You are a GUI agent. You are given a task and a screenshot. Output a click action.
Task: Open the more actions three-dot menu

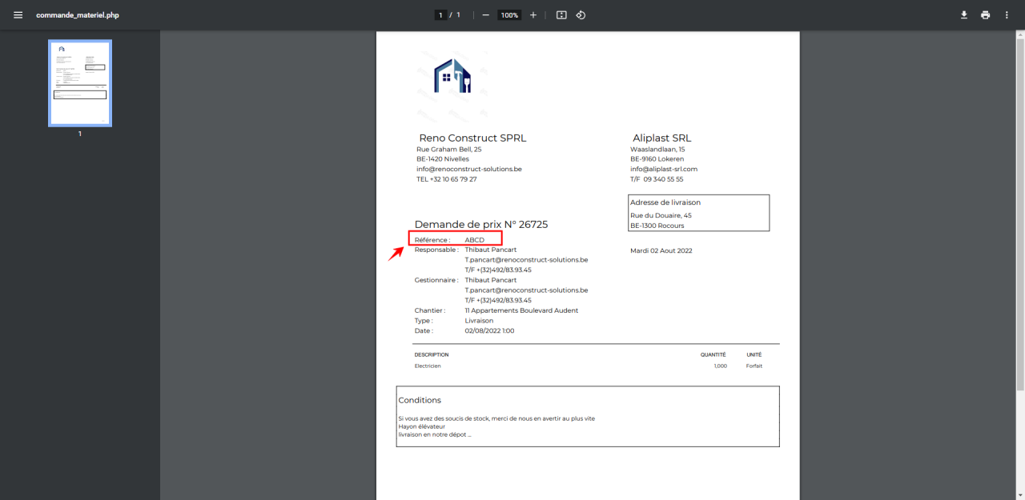point(1007,15)
